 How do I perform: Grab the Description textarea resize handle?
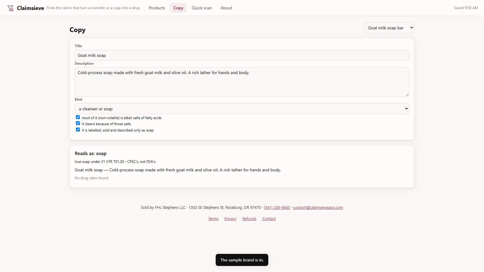pyautogui.click(x=407, y=95)
